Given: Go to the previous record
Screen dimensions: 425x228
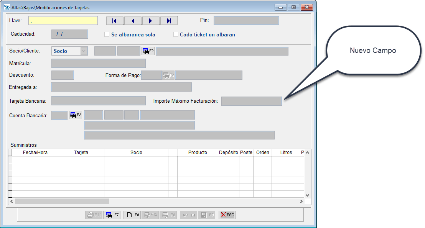Looking at the screenshot, I should coord(133,21).
